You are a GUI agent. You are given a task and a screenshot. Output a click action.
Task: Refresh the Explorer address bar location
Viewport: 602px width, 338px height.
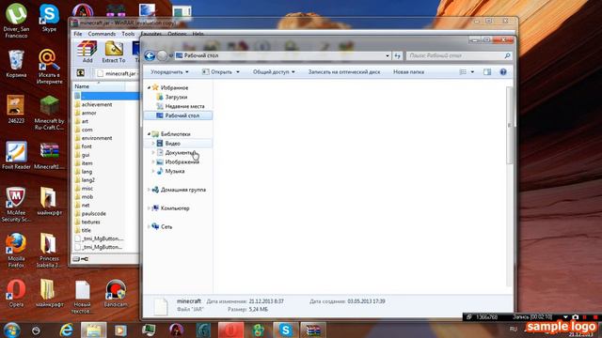[x=397, y=56]
